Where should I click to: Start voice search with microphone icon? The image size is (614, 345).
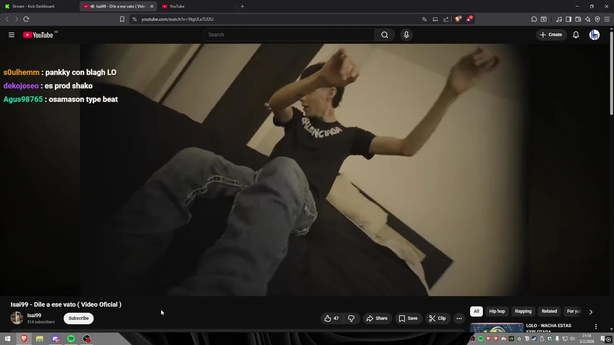406,34
